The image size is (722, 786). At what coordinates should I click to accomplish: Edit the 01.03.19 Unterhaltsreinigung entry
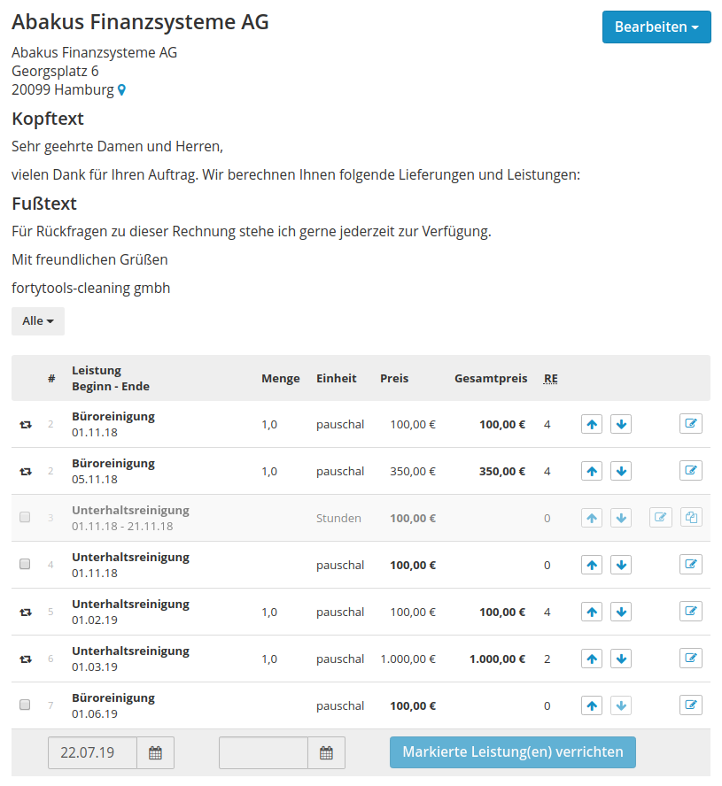tap(691, 659)
